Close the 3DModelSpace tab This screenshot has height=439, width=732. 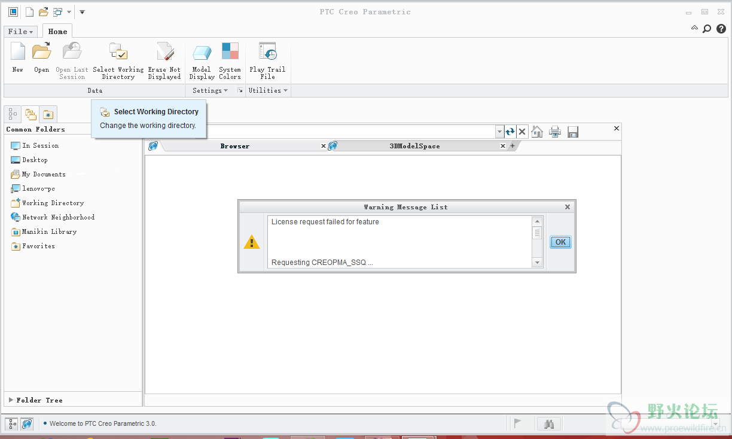503,146
